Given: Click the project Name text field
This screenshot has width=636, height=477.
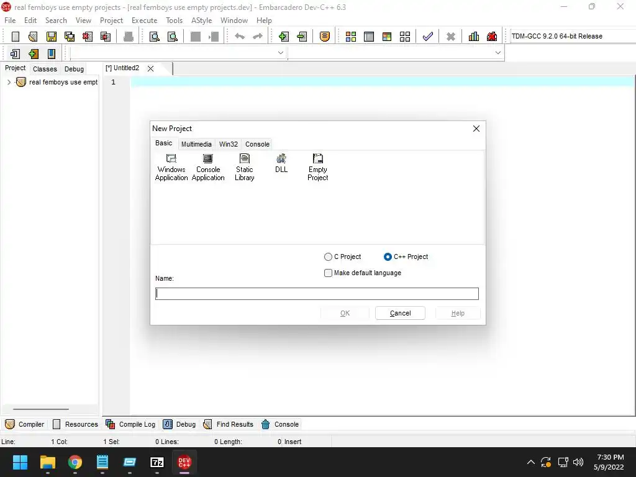Looking at the screenshot, I should tap(317, 294).
